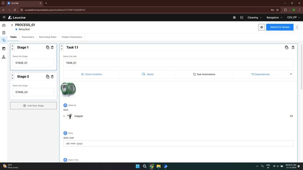Open Dependencies option
Screen dimensions: 303x170
point(260,74)
